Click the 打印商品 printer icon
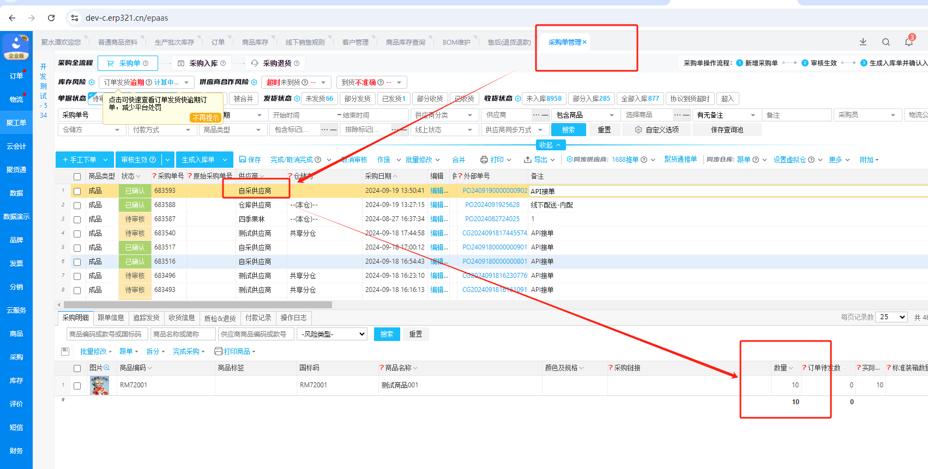The image size is (928, 469). click(219, 351)
